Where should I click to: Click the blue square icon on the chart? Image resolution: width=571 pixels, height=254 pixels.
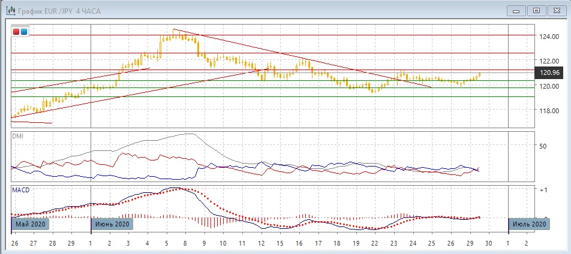tap(23, 31)
